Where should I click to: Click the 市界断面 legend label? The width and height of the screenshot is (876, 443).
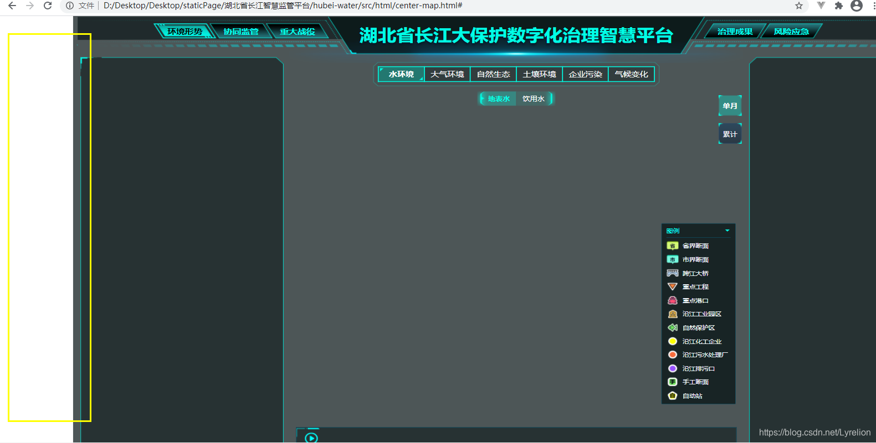[695, 259]
